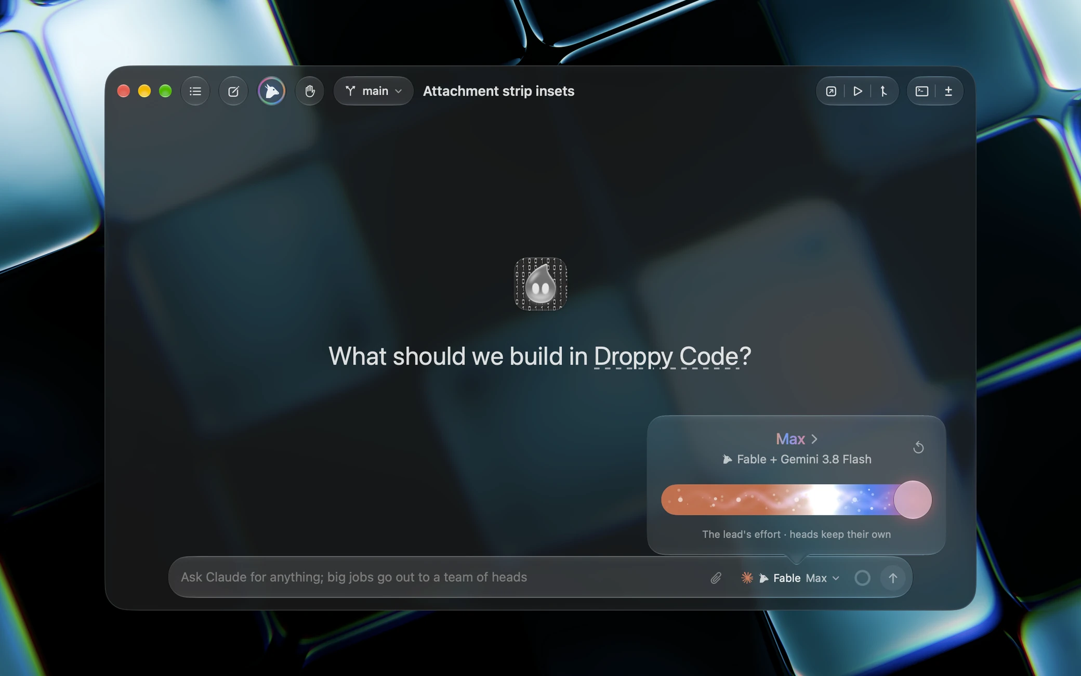Screen dimensions: 1081x676
Task: Click the Attachment strip insets title
Action: tap(498, 91)
